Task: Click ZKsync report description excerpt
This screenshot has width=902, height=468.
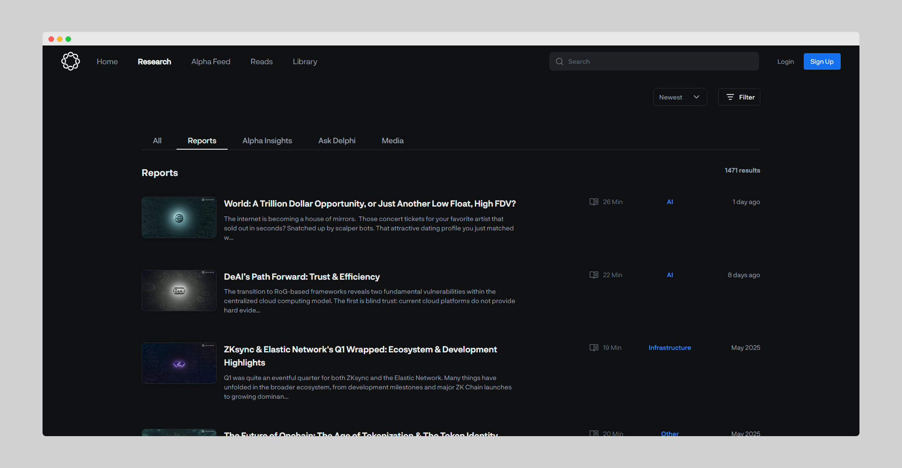Action: coord(368,387)
